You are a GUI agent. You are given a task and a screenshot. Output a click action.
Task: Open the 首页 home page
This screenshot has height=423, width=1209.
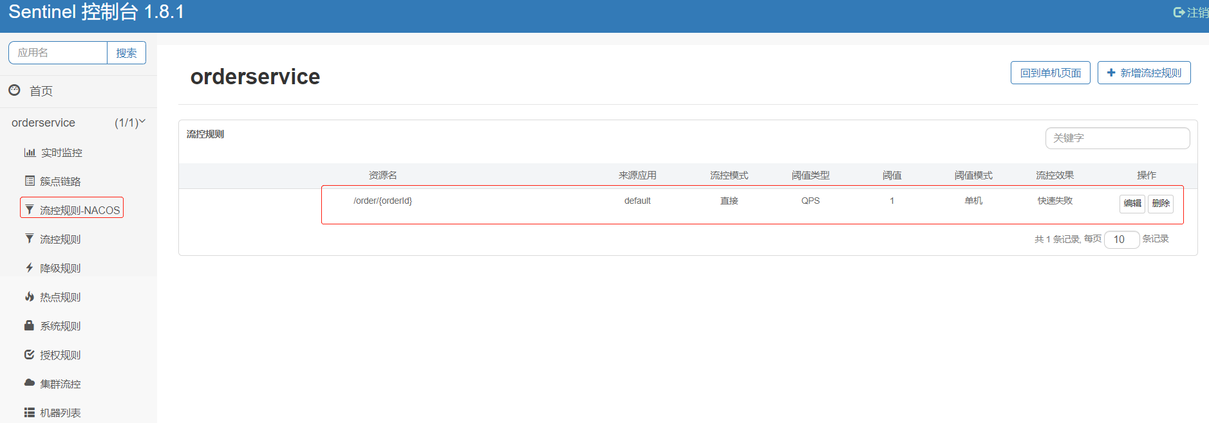pos(41,91)
